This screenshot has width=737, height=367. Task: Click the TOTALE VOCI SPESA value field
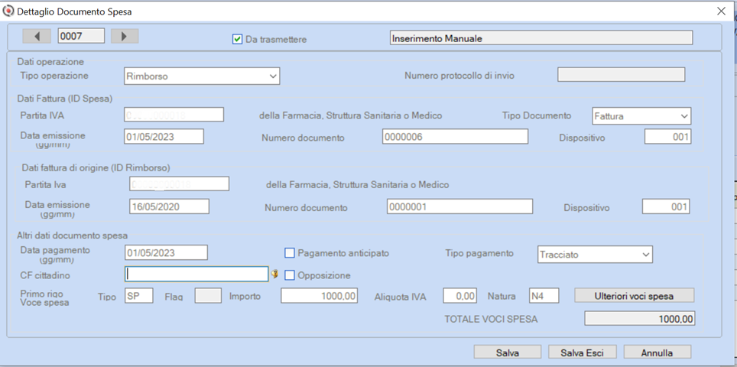tap(639, 319)
